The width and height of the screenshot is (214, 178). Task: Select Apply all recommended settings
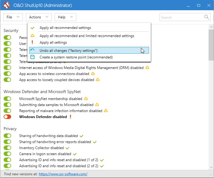[x=89, y=28]
